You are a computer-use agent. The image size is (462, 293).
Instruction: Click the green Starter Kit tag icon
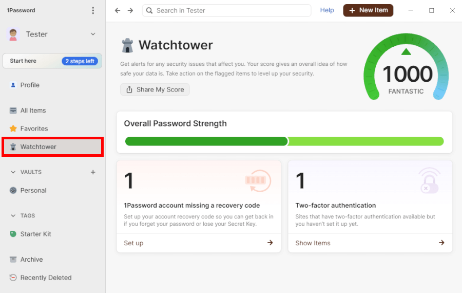point(13,234)
